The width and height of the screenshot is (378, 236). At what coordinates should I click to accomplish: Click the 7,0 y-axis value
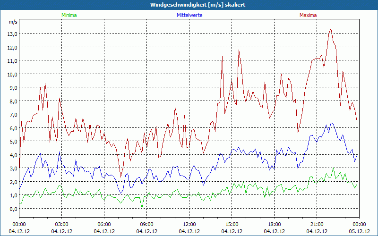tap(14, 115)
